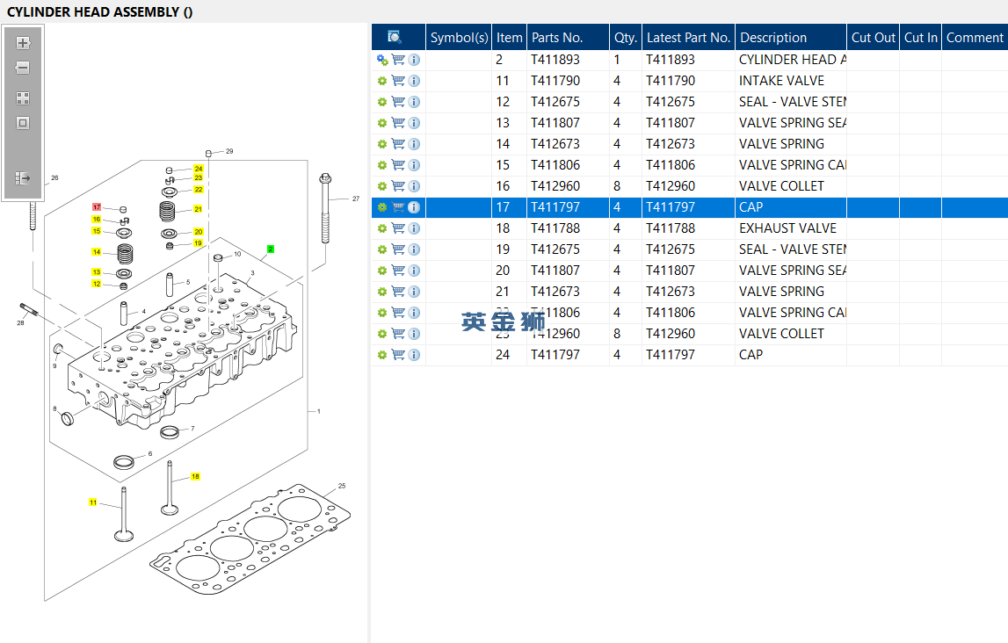Click the four-square grid view icon
The height and width of the screenshot is (643, 1008).
click(23, 98)
